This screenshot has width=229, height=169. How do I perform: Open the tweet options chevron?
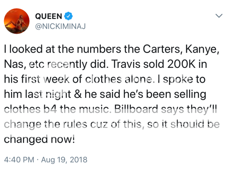(x=219, y=16)
